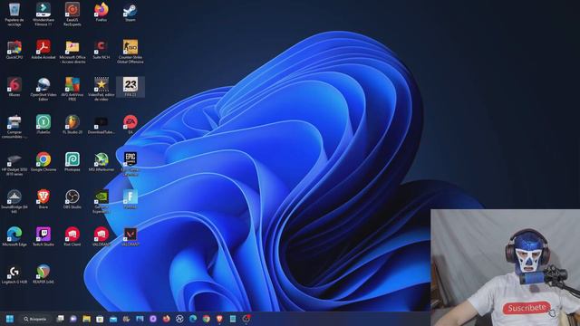Open Microsoft Edge from the taskbar

click(x=193, y=319)
